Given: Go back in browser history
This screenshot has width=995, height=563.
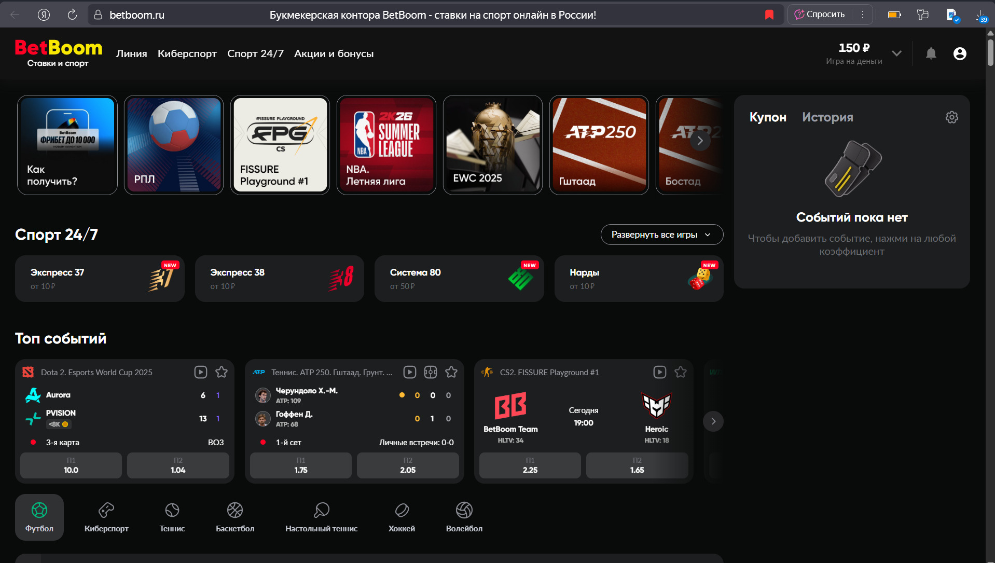Looking at the screenshot, I should pos(15,15).
